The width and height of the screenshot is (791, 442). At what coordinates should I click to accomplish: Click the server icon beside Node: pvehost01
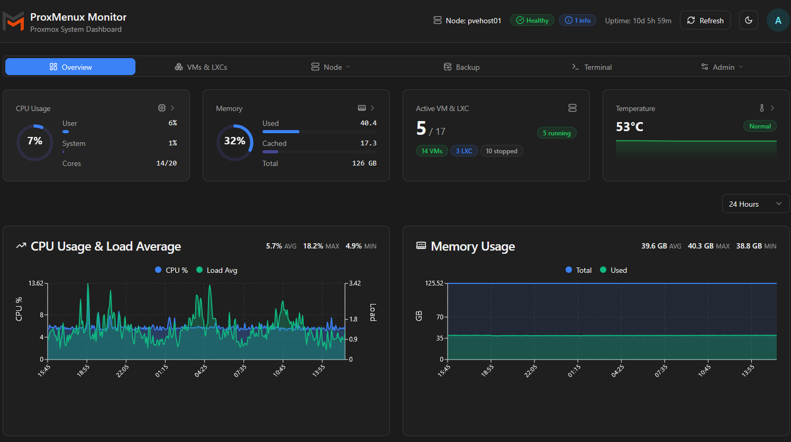point(438,20)
